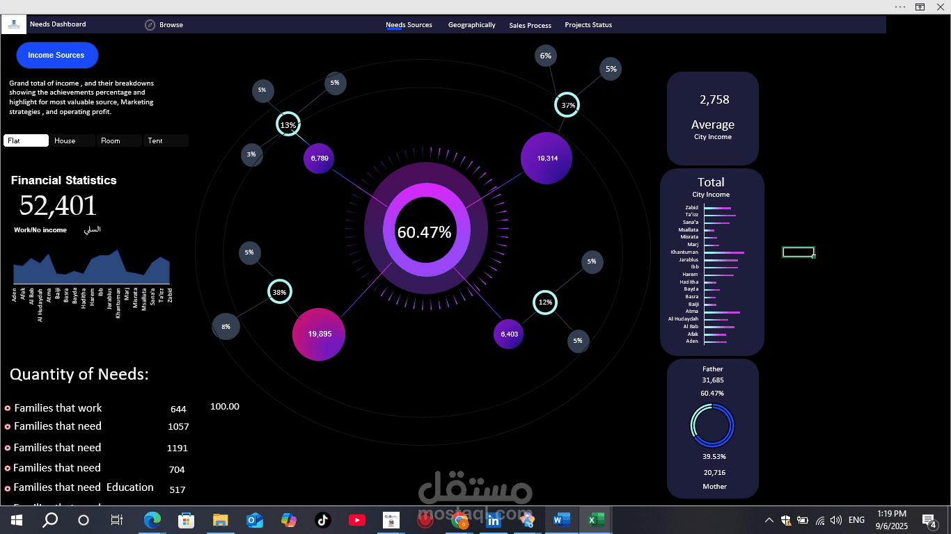This screenshot has width=951, height=534.
Task: Click the Excel icon on the taskbar
Action: tap(595, 519)
